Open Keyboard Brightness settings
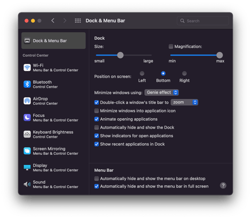The width and height of the screenshot is (251, 219). 54,134
